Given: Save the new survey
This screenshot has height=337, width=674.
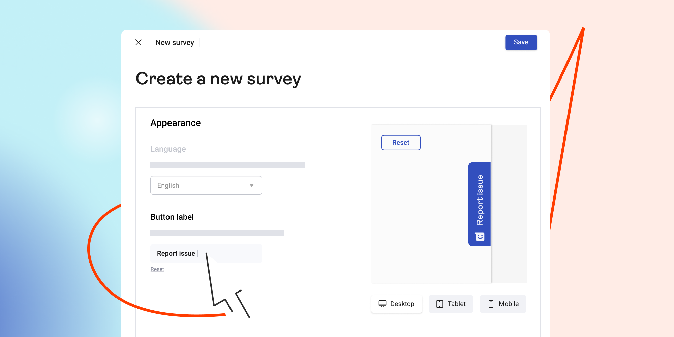Looking at the screenshot, I should pos(521,42).
